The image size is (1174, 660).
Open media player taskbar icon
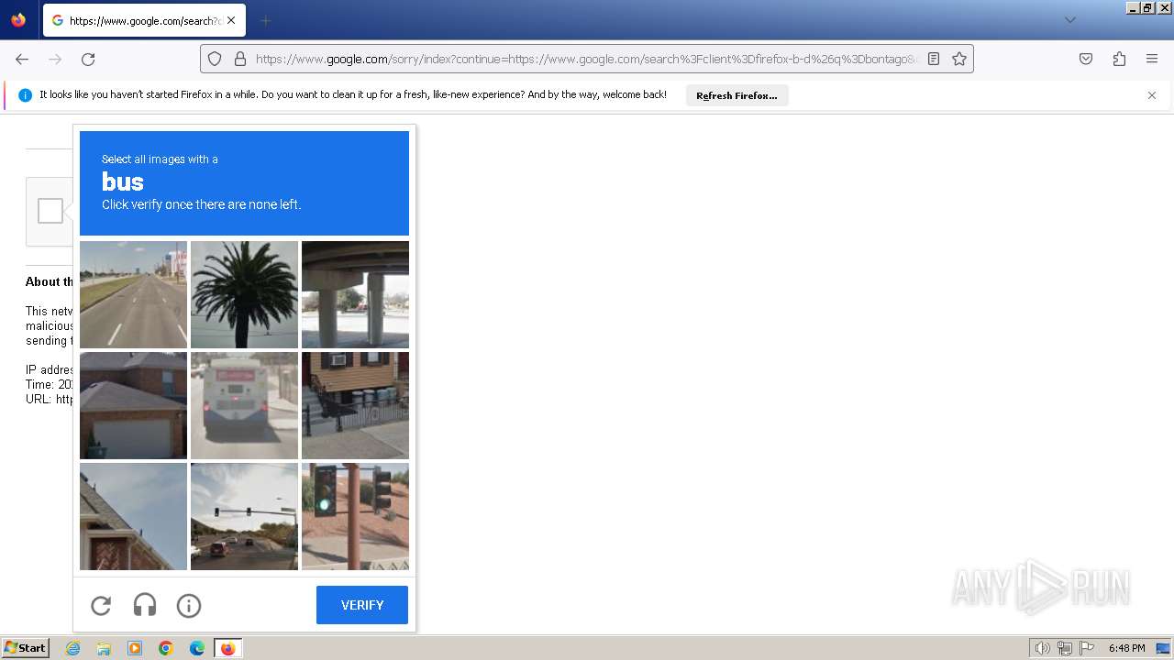point(135,648)
